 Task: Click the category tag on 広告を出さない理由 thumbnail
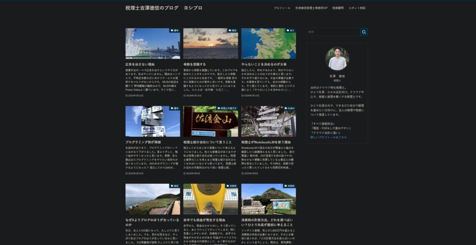(x=174, y=31)
